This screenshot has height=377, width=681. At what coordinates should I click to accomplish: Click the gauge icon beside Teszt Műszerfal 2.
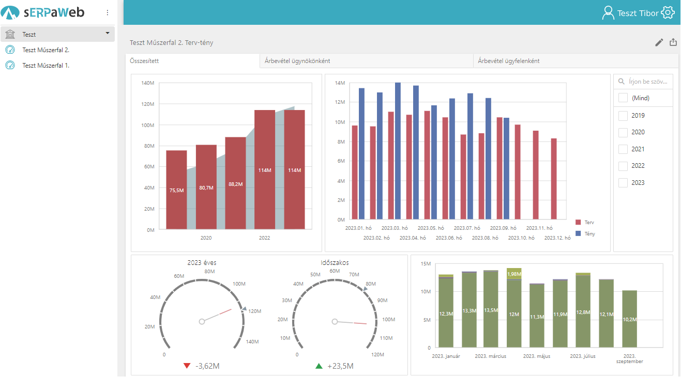tap(10, 50)
